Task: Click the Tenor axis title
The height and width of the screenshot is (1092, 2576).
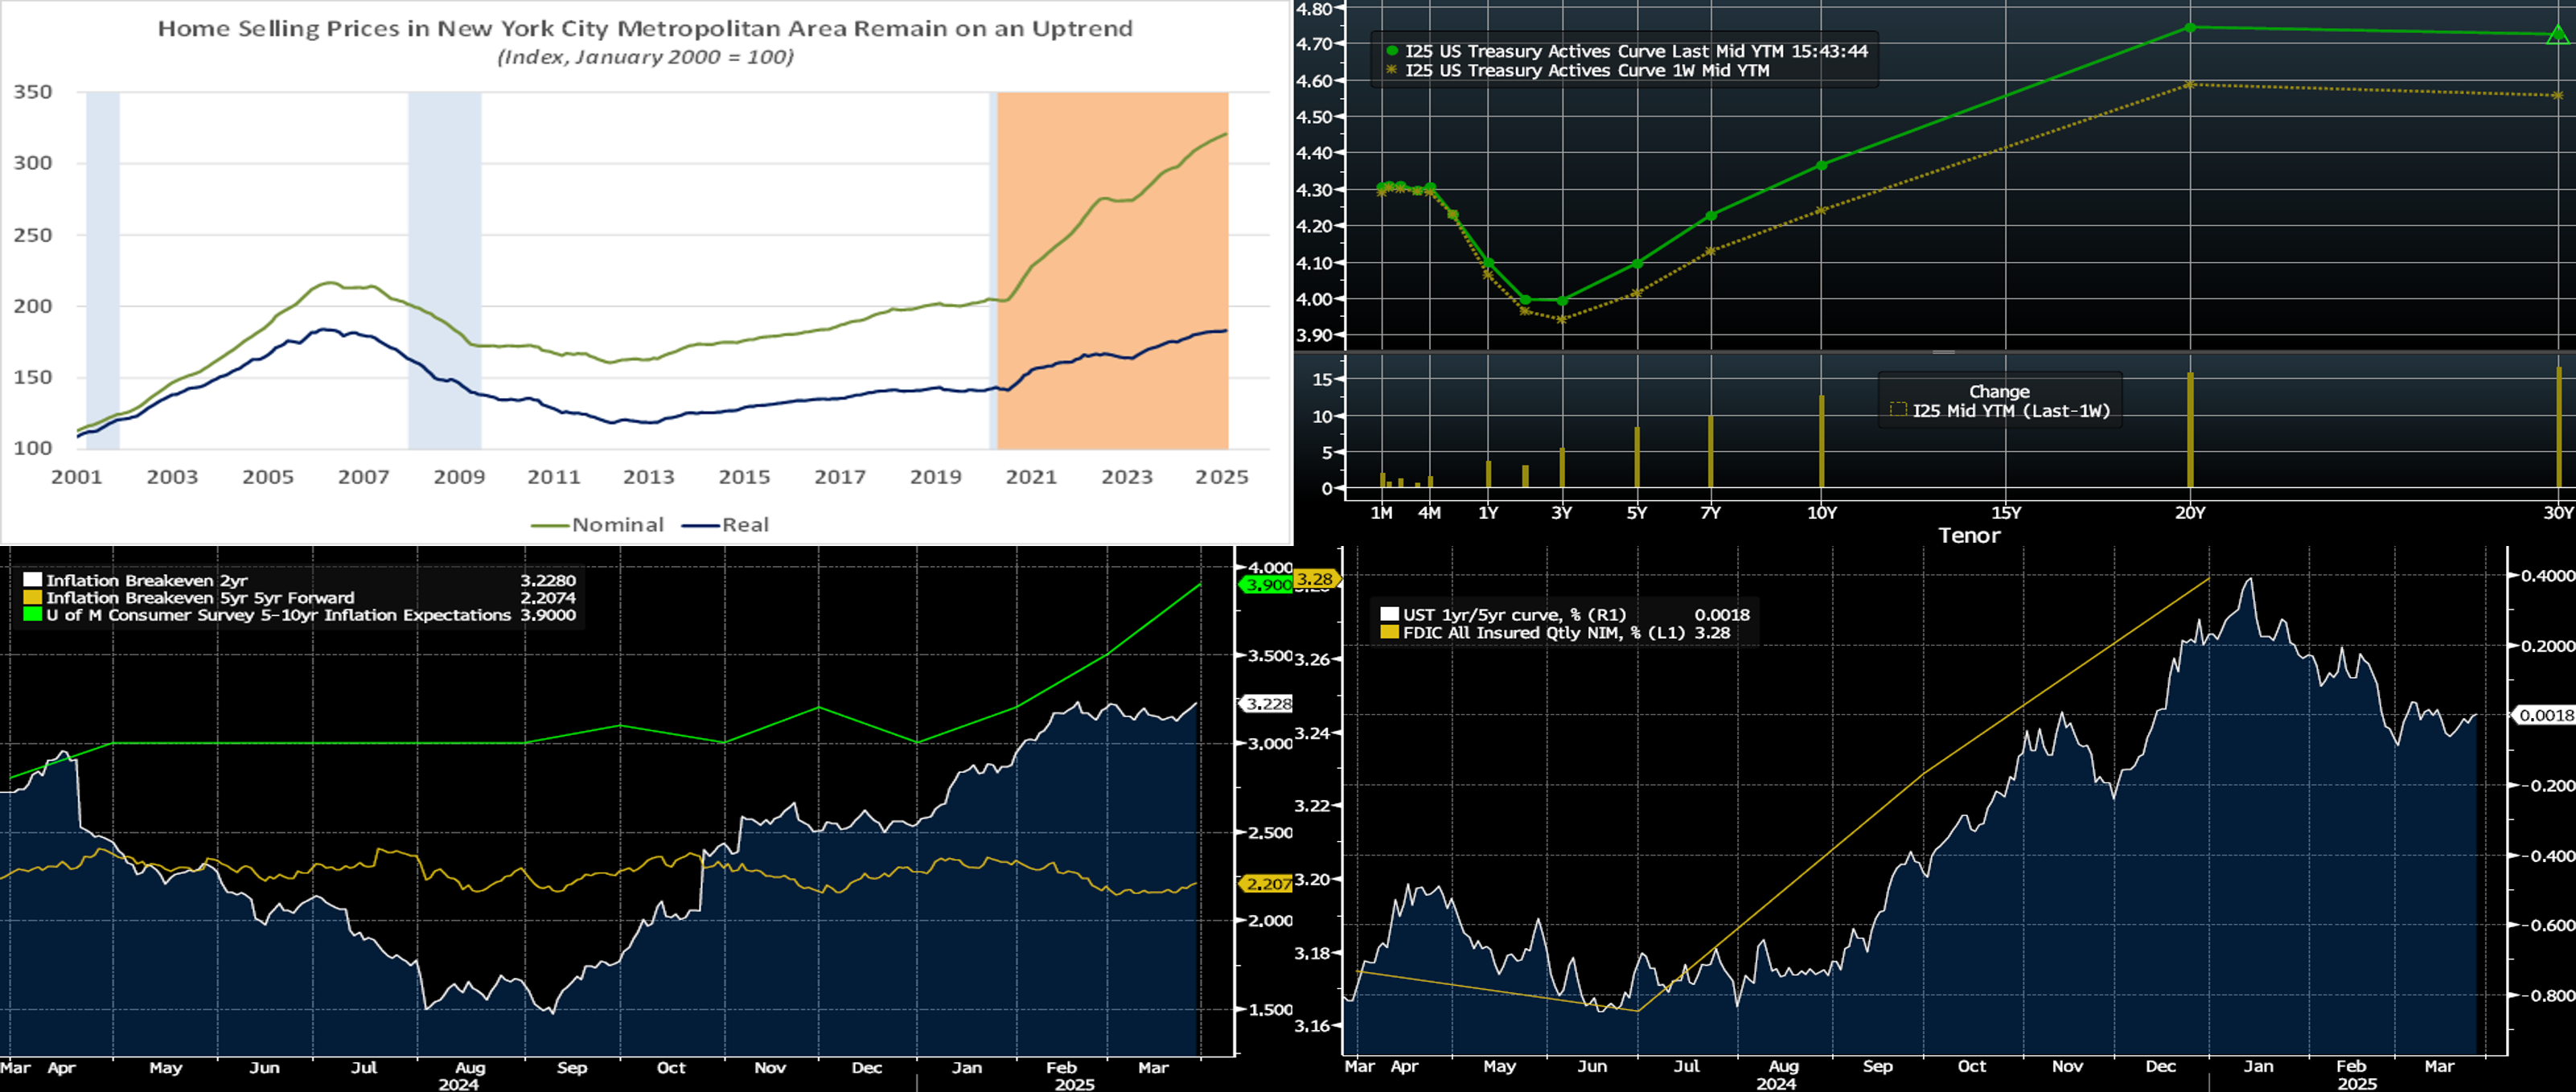Action: click(1969, 536)
